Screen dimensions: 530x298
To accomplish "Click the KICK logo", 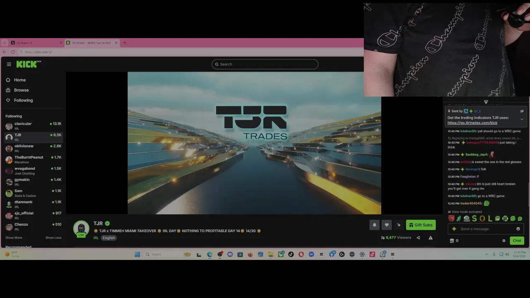I will [29, 64].
